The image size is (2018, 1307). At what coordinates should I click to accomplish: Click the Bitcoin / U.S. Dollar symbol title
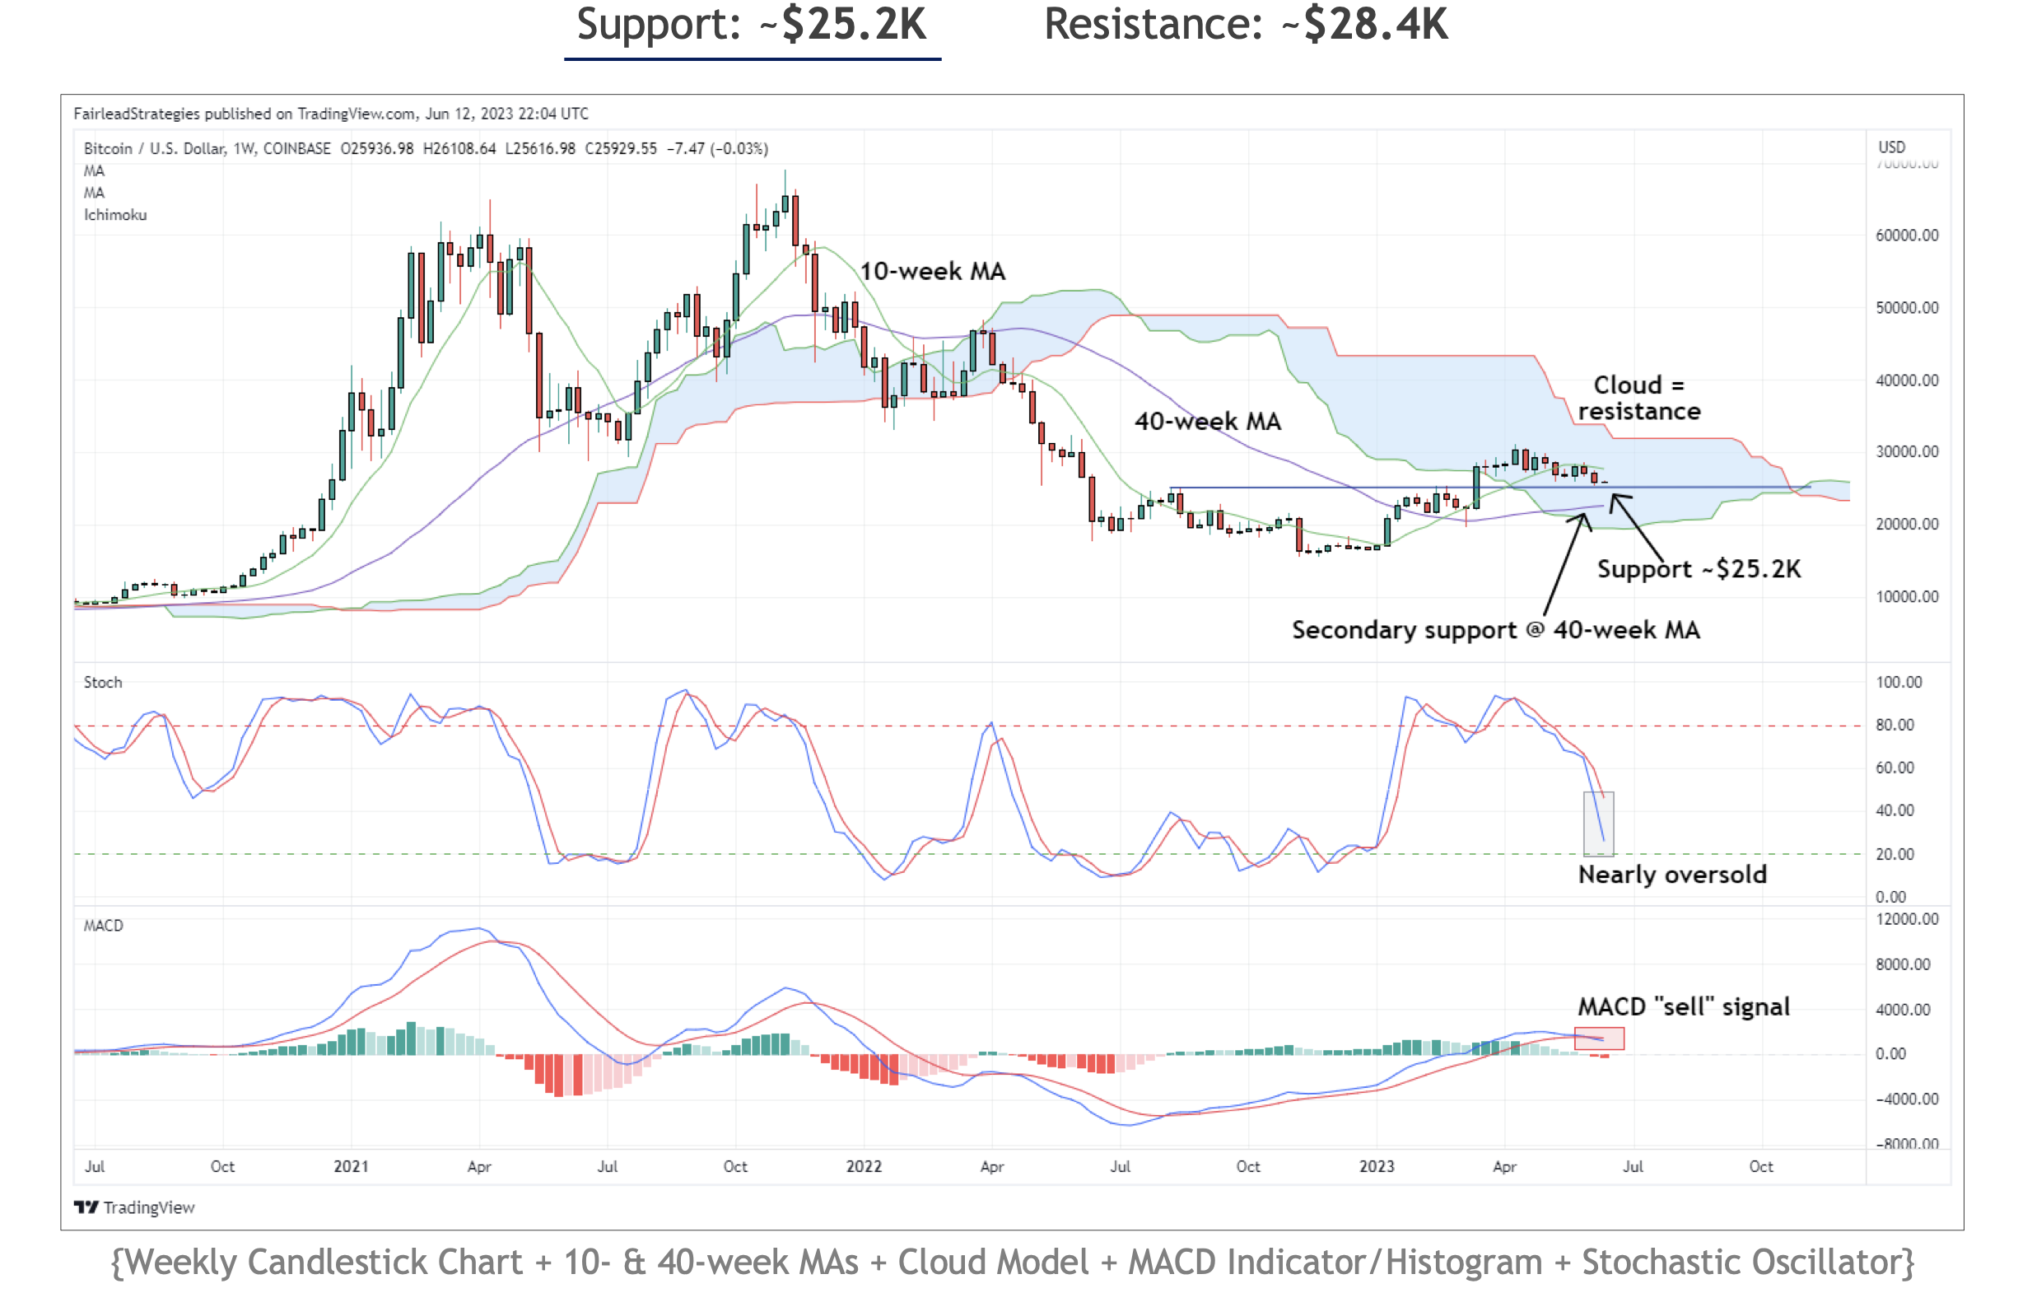154,148
